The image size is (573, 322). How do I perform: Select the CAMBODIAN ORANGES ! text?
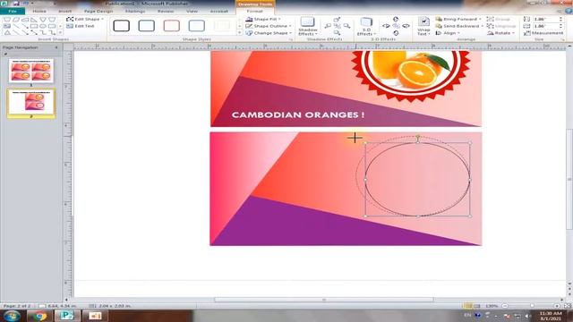coord(298,114)
